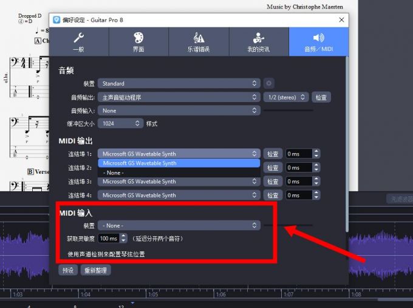Click the 连结埠 3 latency 0 ms field
Viewport: 413px width, 308px height.
click(x=299, y=181)
